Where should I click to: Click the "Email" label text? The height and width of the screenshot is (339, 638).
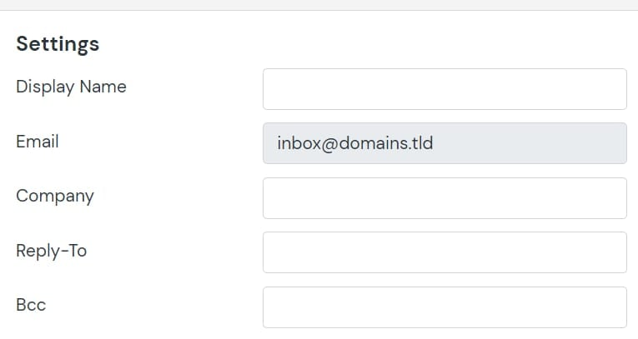coord(38,142)
